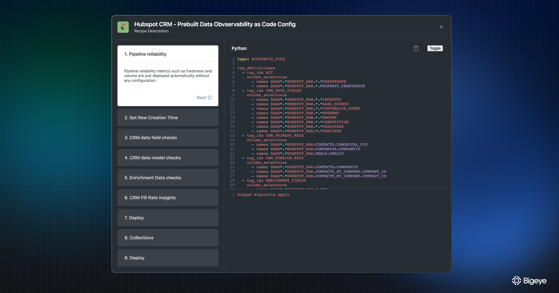
Task: Click the Hubspot CRM recipe title
Action: click(215, 24)
